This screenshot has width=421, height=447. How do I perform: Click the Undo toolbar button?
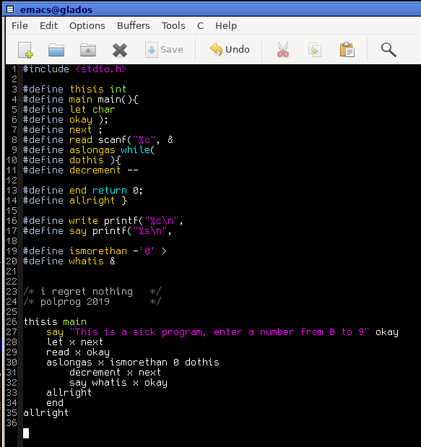coord(230,49)
